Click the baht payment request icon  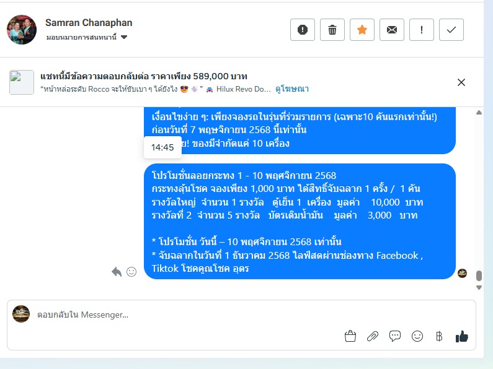click(439, 336)
